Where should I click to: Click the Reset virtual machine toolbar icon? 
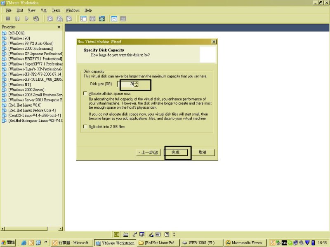(x=36, y=19)
